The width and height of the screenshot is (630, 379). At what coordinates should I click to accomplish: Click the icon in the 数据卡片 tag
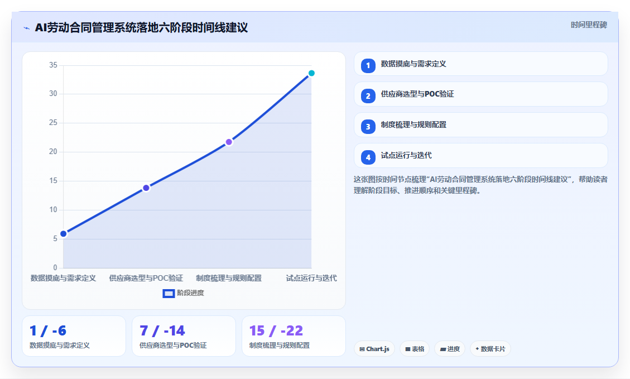pyautogui.click(x=477, y=349)
